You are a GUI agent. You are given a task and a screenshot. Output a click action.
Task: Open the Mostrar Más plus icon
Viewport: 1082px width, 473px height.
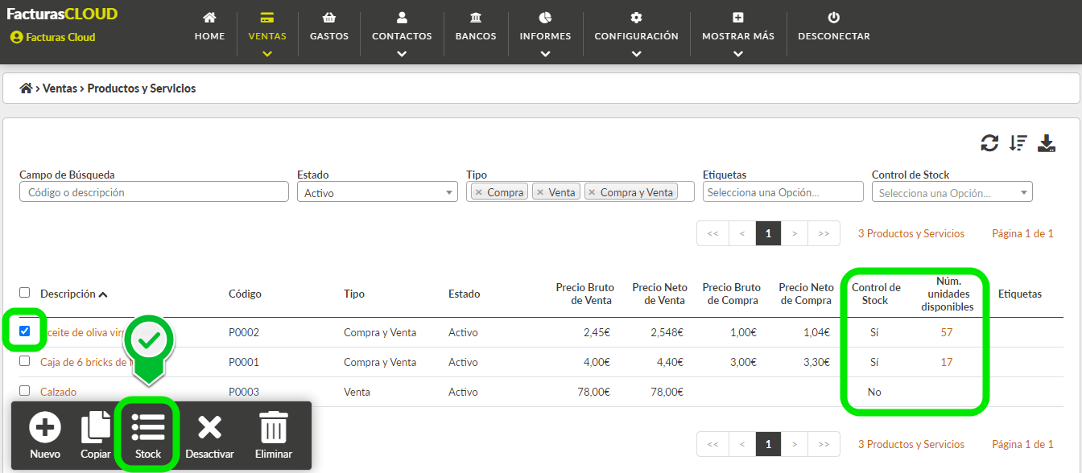click(x=738, y=18)
